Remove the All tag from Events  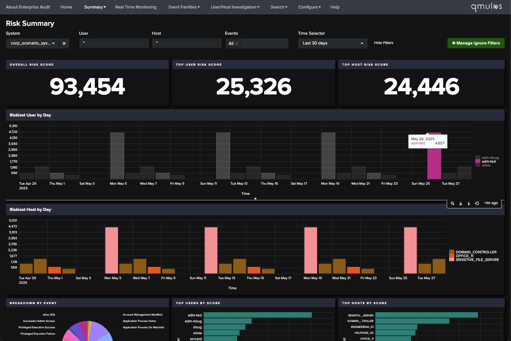(x=237, y=43)
